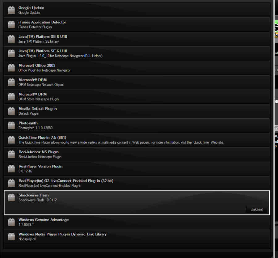This screenshot has height=258, width=278.
Task: Select the Mozilla Default Plug-in title
Action: 38,109
